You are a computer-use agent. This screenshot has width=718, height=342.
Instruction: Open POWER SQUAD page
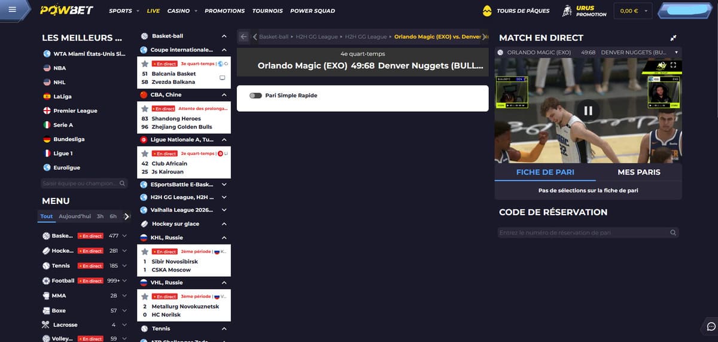click(x=312, y=11)
